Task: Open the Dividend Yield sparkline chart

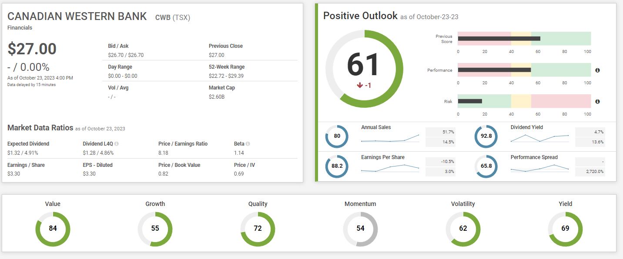Action: 539,138
